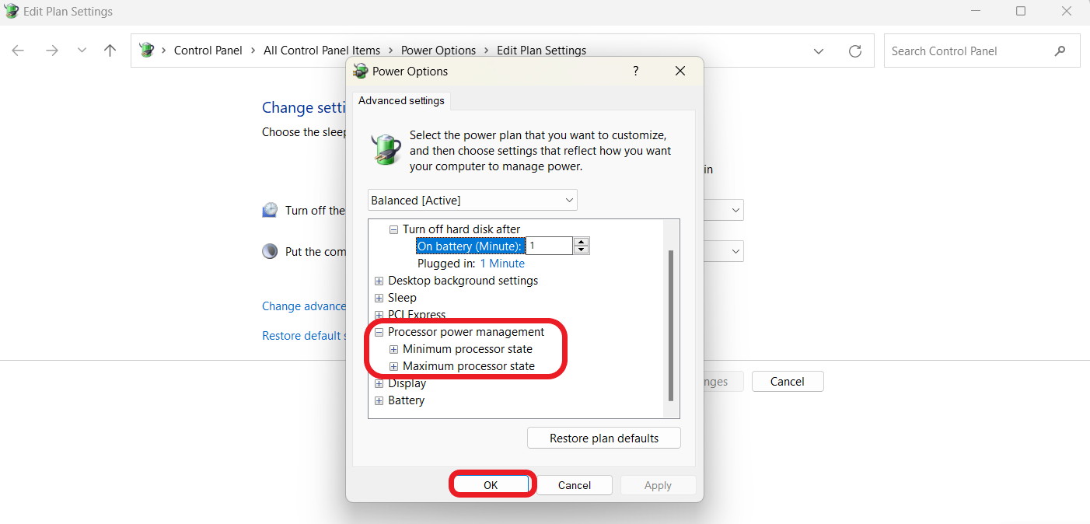Collapse Turn off hard disk after
The height and width of the screenshot is (524, 1090).
coord(393,229)
